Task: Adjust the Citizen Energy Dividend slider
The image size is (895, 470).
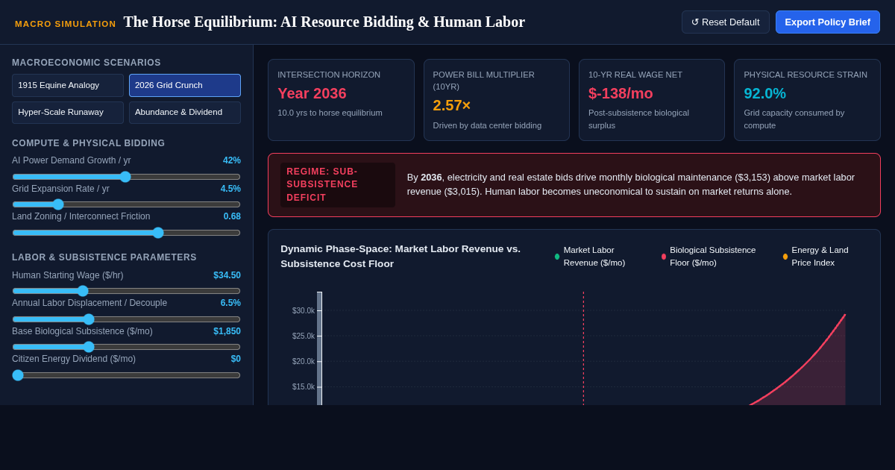Action: click(x=126, y=375)
